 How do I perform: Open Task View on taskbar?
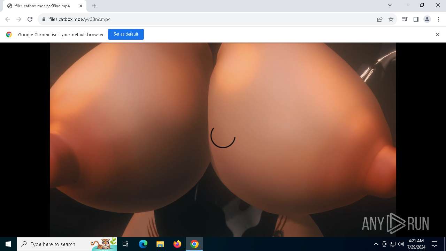point(126,244)
